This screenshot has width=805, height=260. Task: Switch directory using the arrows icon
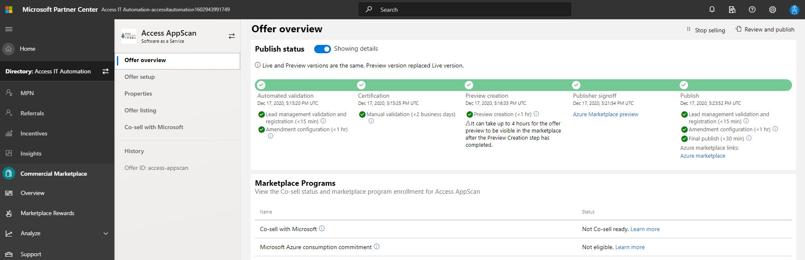pos(106,71)
